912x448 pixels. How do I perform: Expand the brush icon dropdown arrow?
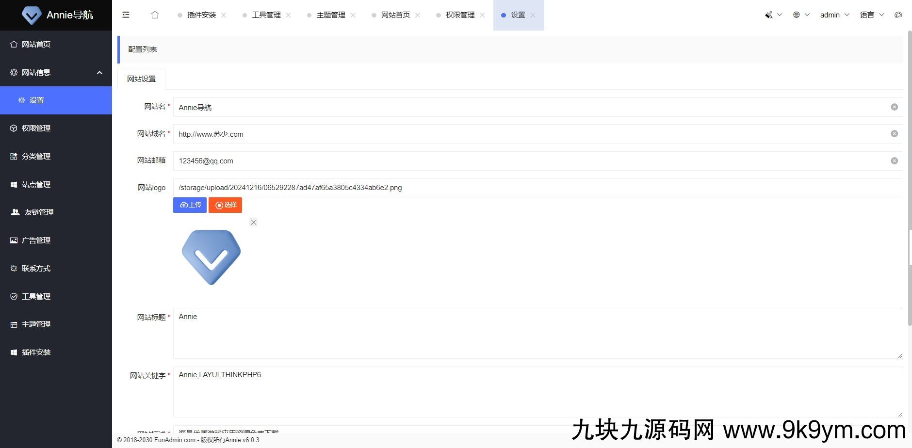pos(780,15)
